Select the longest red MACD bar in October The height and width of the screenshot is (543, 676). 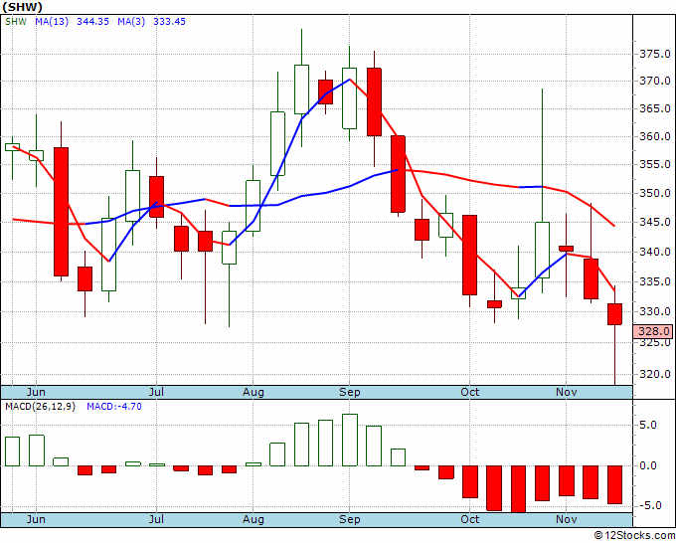[518, 489]
